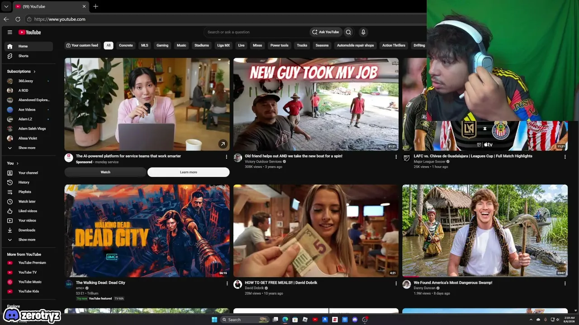
Task: Launch YouTube Kids
Action: point(28,291)
